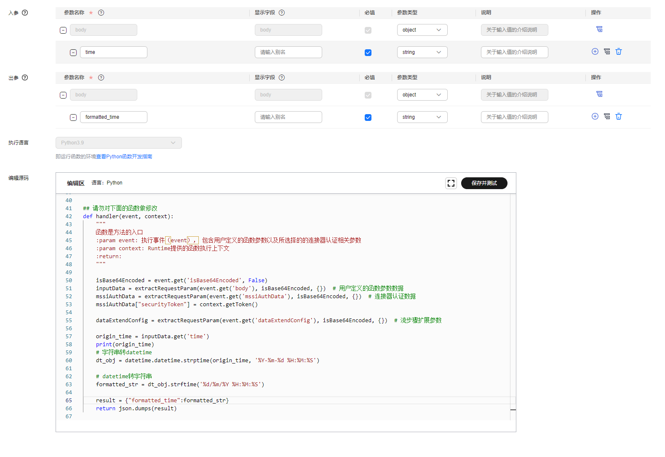Viewport: 665px width, 457px height.
Task: Uncheck required checkbox for time parameter
Action: (368, 53)
